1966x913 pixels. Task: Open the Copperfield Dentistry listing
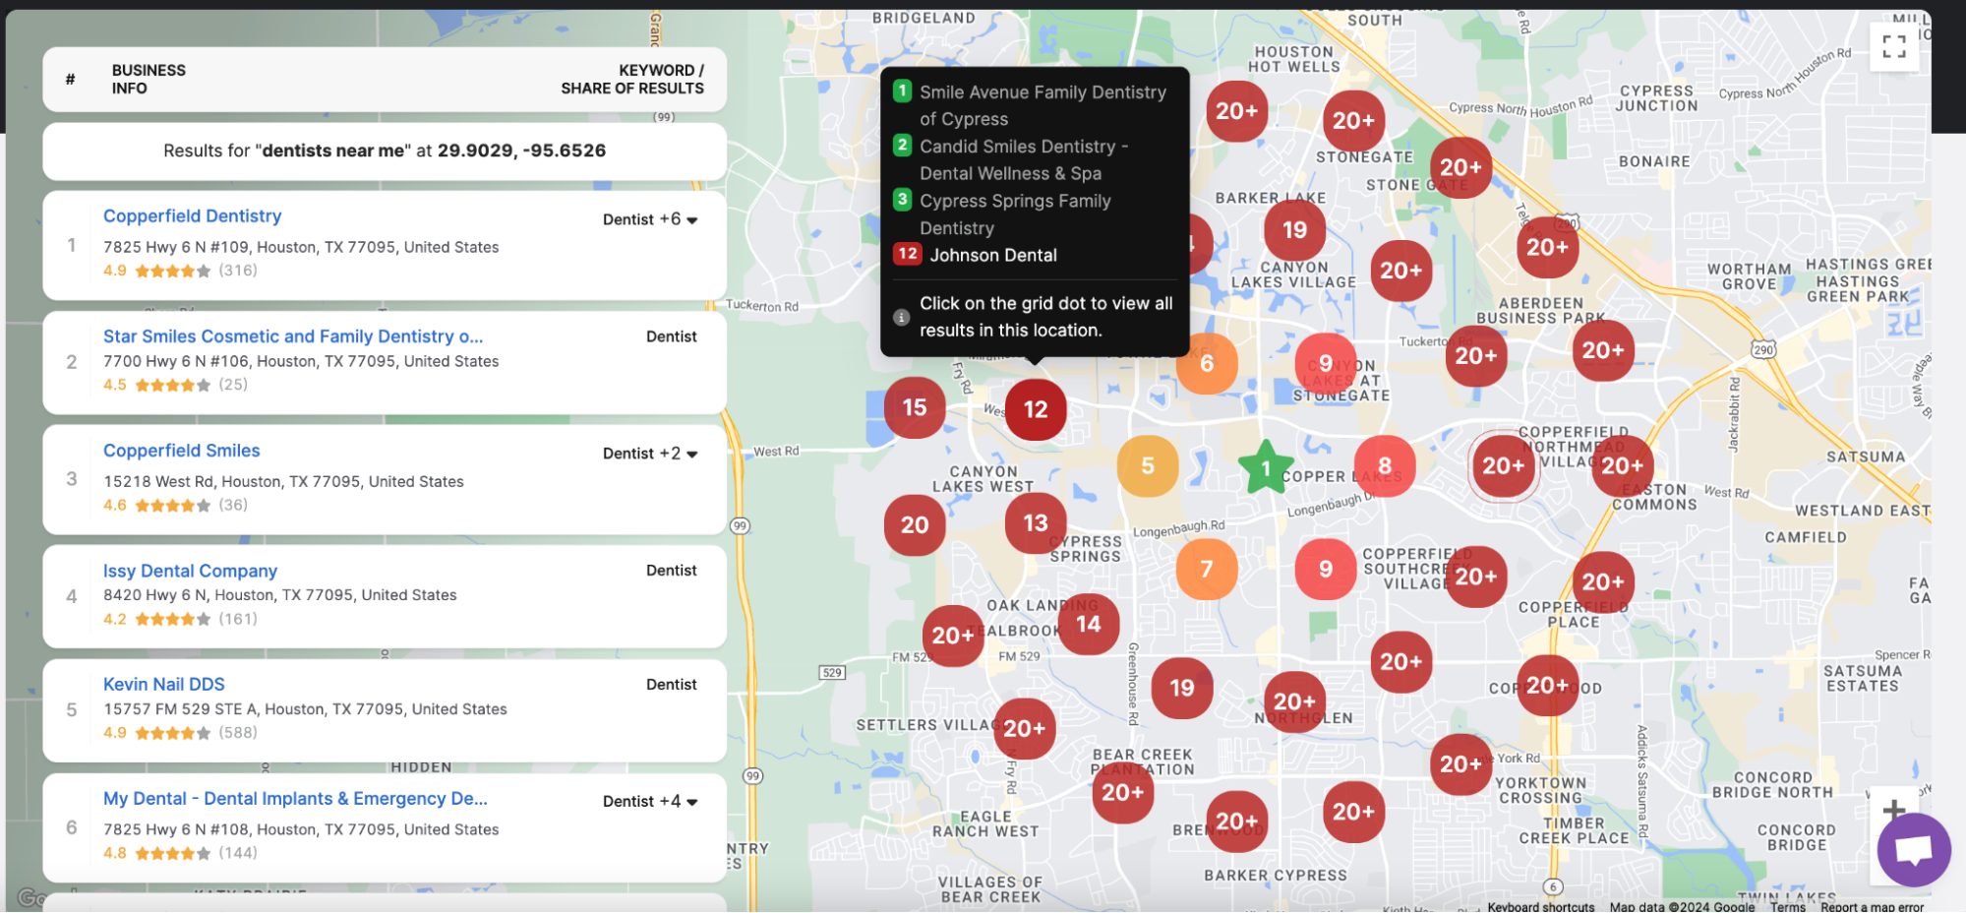(192, 216)
